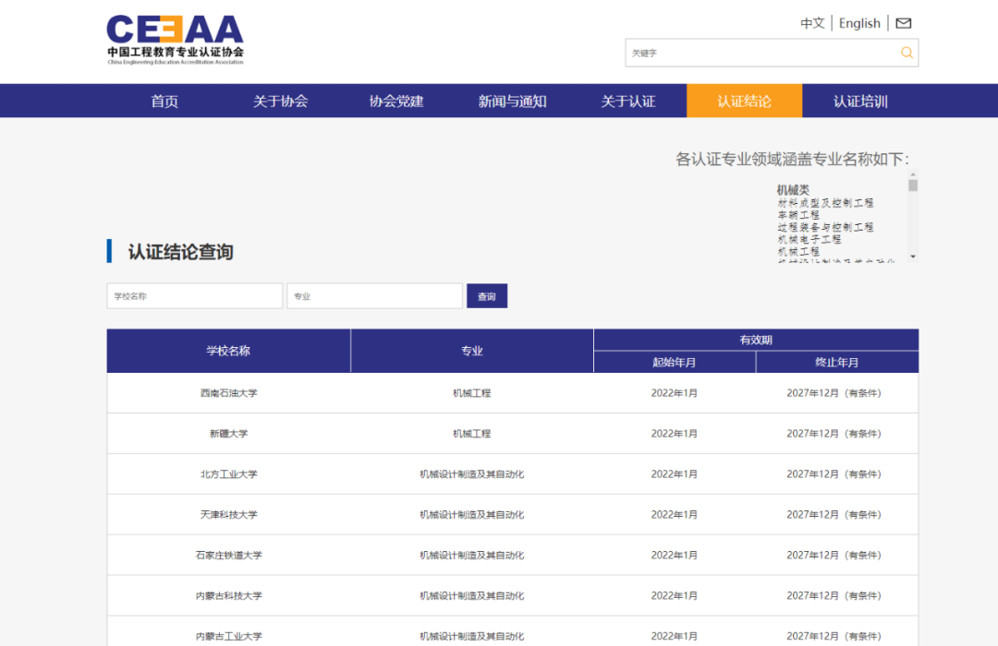Click the 专业 input field
998x646 pixels.
pyautogui.click(x=374, y=296)
